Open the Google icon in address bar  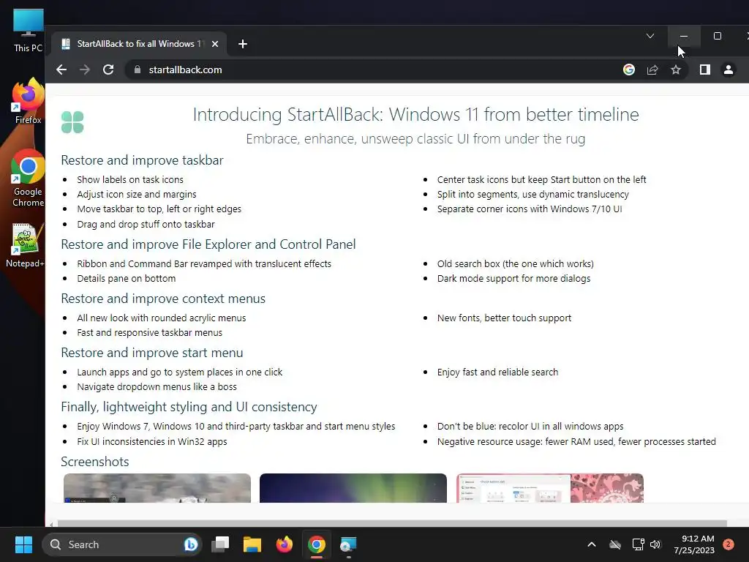point(628,70)
